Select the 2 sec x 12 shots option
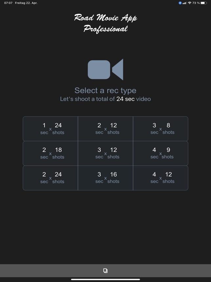 click(105, 129)
